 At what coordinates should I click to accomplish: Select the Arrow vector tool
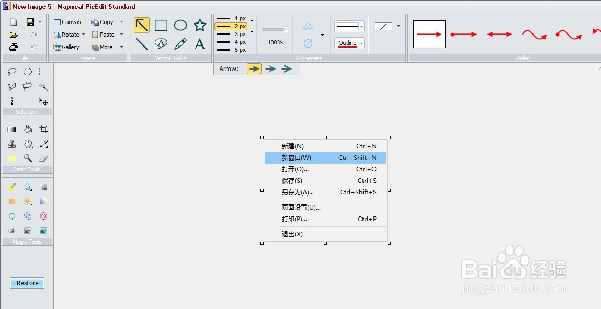[142, 25]
